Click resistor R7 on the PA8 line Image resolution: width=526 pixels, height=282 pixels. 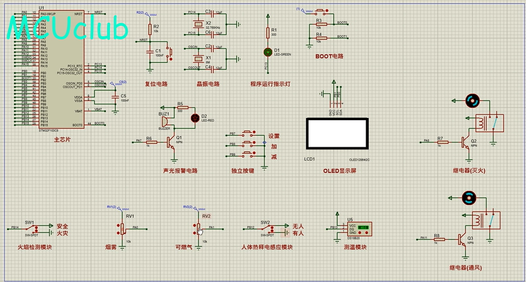tap(443, 142)
